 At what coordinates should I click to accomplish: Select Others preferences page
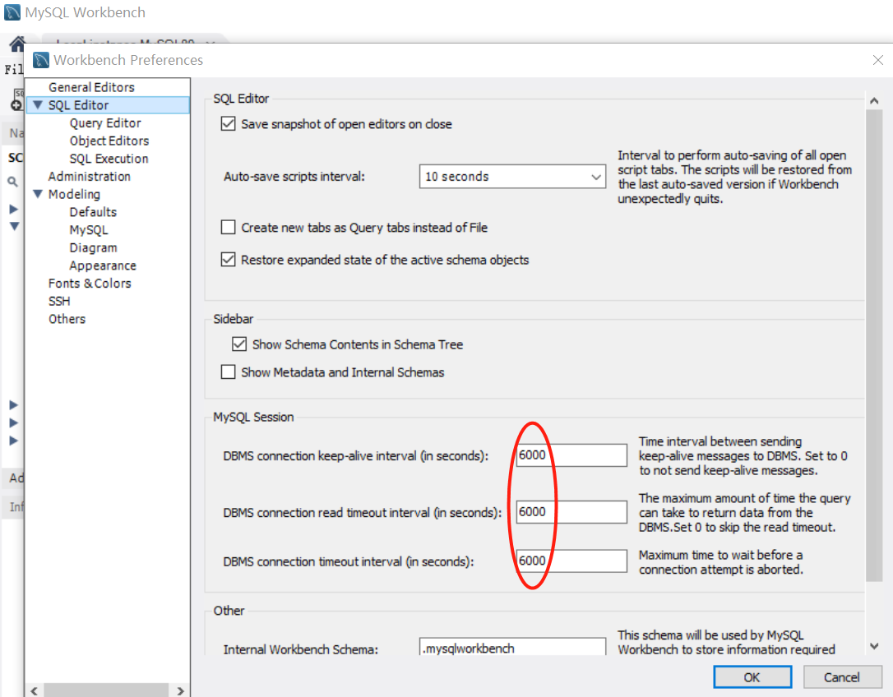pos(67,319)
